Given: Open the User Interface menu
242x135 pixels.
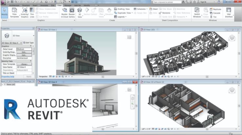Looking at the screenshot, I should (229, 13).
